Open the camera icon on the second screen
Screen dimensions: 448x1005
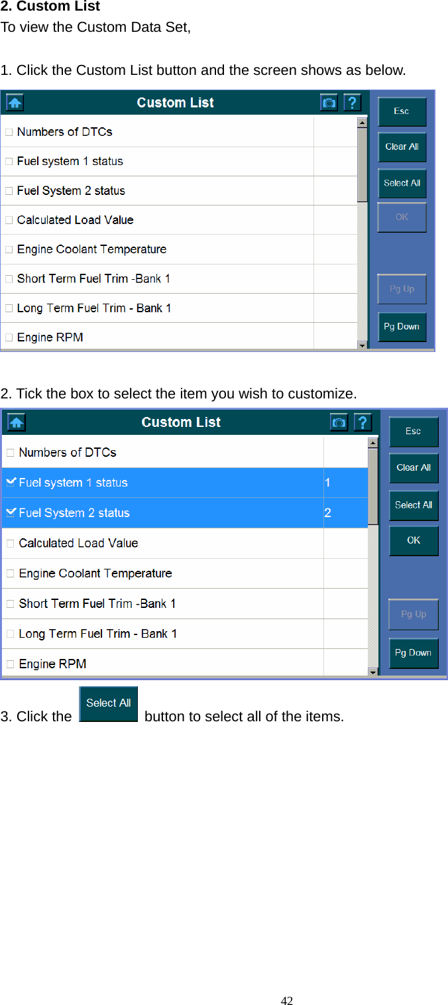click(339, 422)
